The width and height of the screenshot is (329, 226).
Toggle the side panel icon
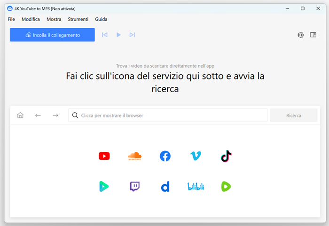tap(313, 35)
